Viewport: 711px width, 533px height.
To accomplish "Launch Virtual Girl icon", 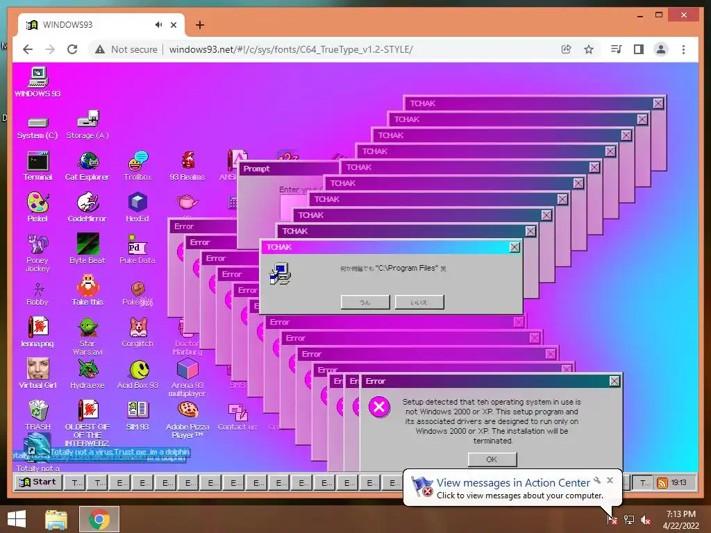I will 37,374.
